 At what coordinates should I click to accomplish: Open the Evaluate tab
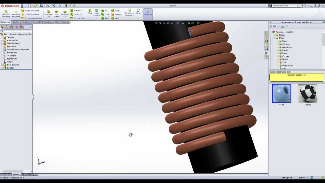click(x=37, y=22)
